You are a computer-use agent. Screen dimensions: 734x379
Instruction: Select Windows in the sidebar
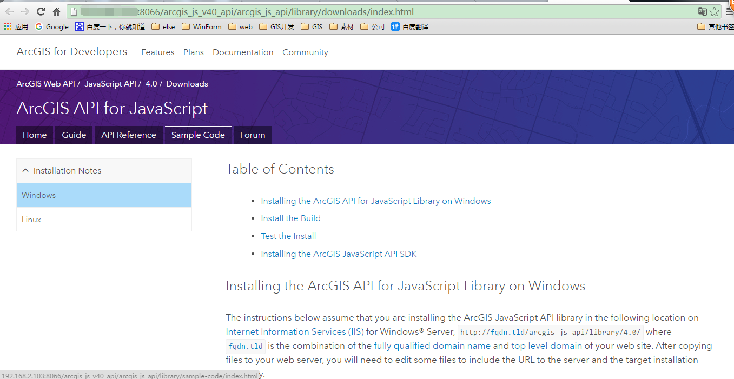click(104, 195)
